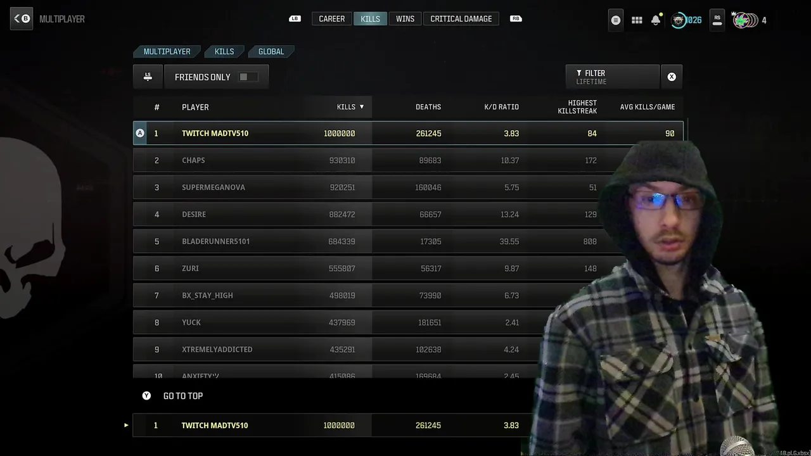
Task: Open the grid apps menu icon
Action: [637, 20]
